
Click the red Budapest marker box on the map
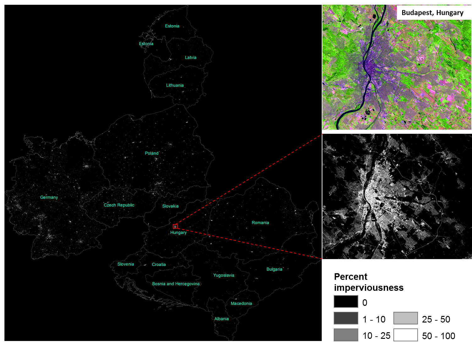coord(175,226)
